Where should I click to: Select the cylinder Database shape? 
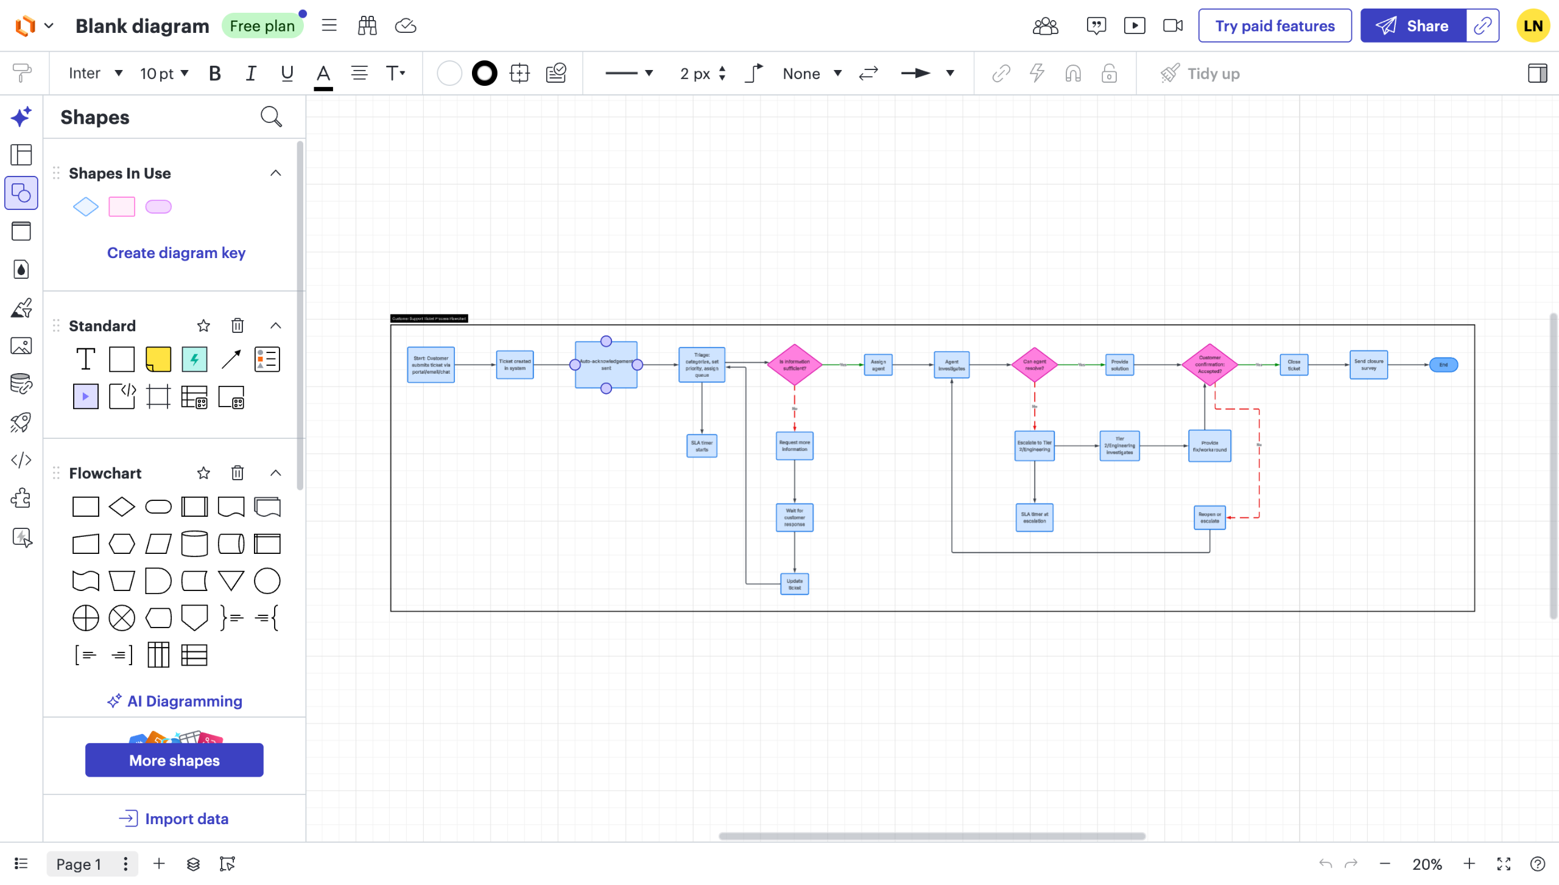click(x=194, y=544)
